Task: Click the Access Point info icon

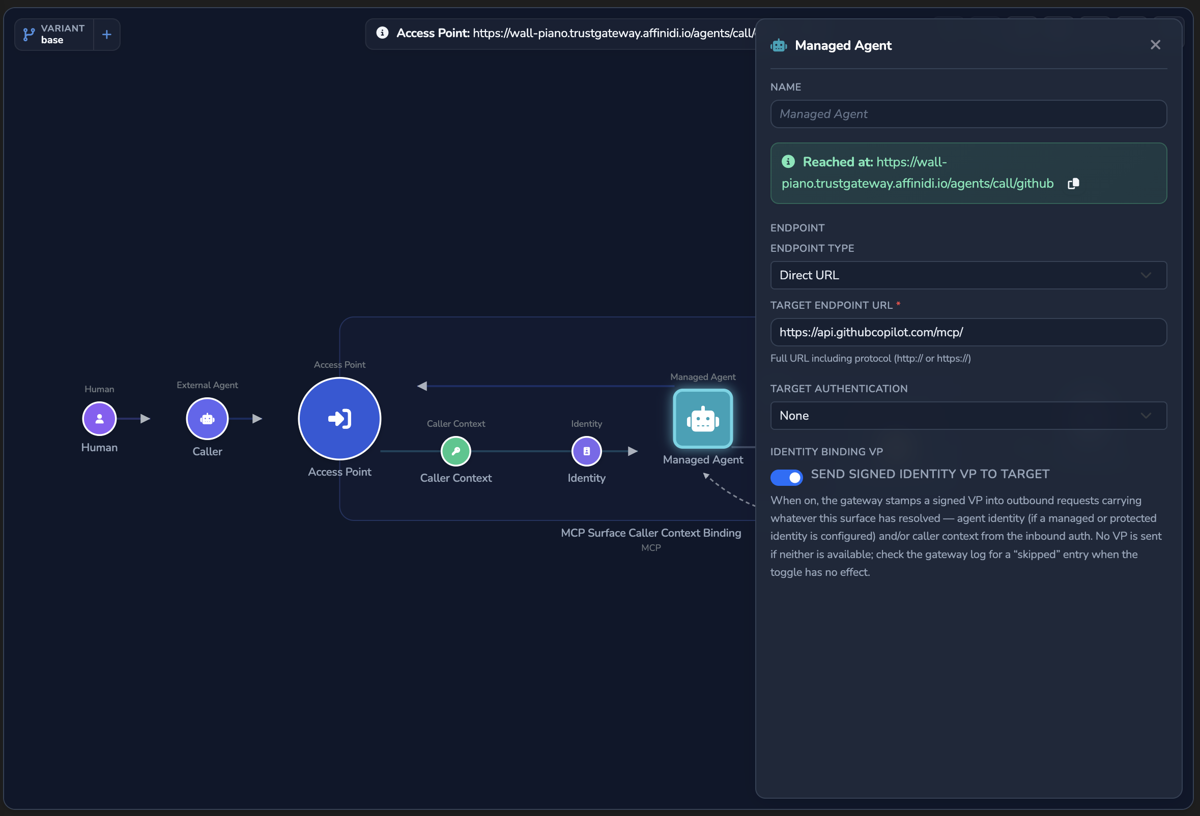Action: coord(382,33)
